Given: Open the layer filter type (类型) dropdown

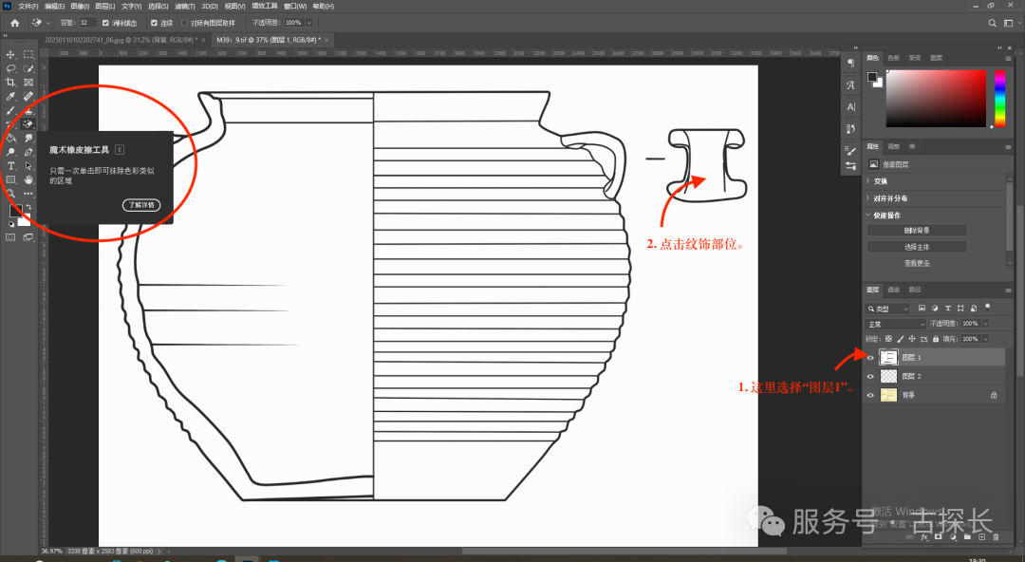Looking at the screenshot, I should [x=887, y=309].
